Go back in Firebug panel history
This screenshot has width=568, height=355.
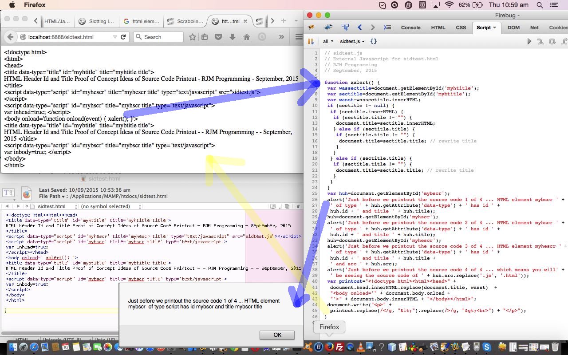359,28
